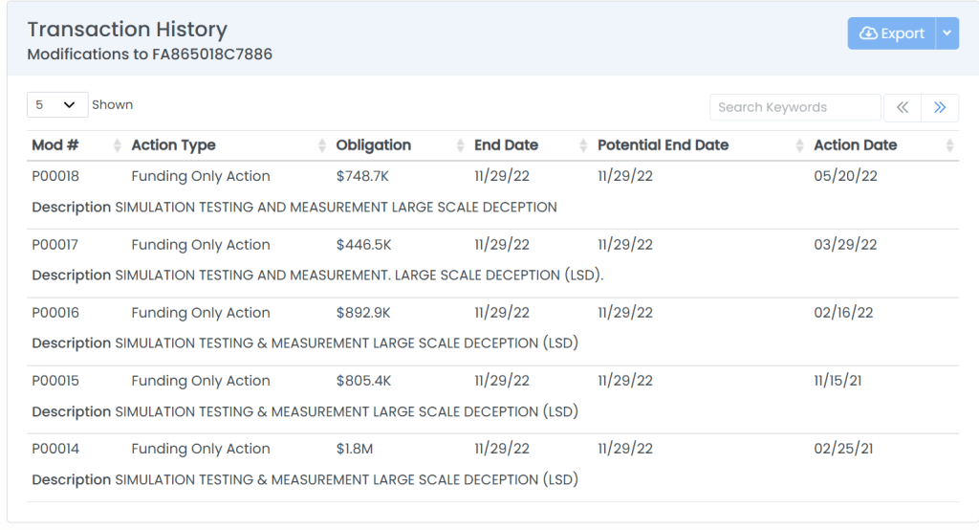The height and width of the screenshot is (530, 979).
Task: Click the Obligation column header
Action: (374, 145)
